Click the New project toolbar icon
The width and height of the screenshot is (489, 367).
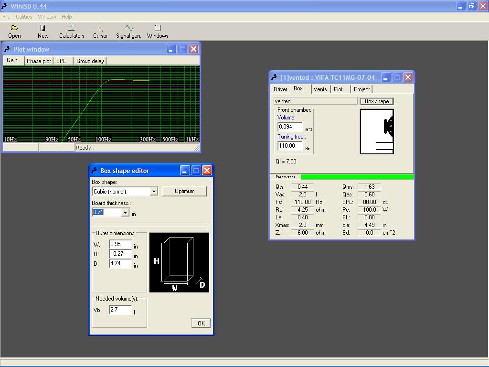click(x=43, y=28)
